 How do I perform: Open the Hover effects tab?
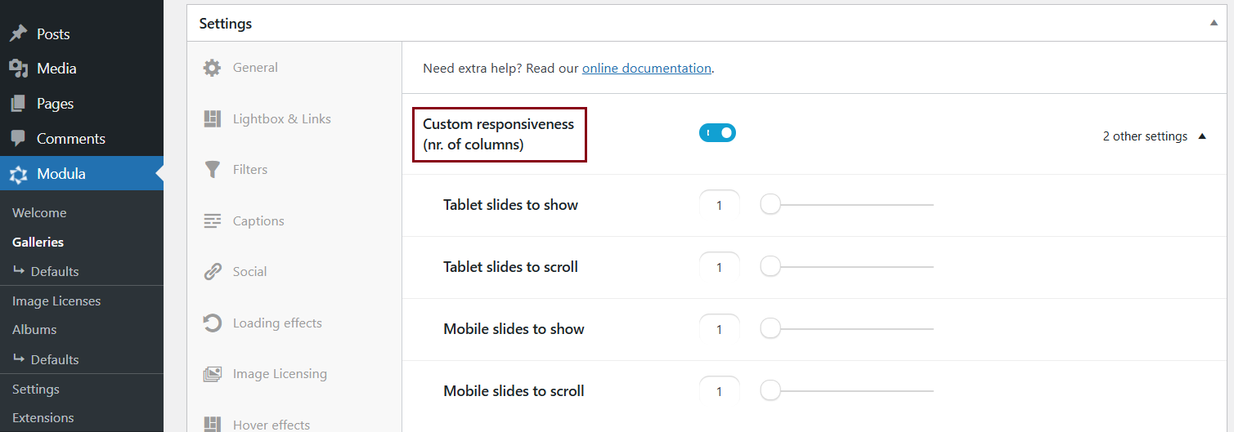pos(271,425)
